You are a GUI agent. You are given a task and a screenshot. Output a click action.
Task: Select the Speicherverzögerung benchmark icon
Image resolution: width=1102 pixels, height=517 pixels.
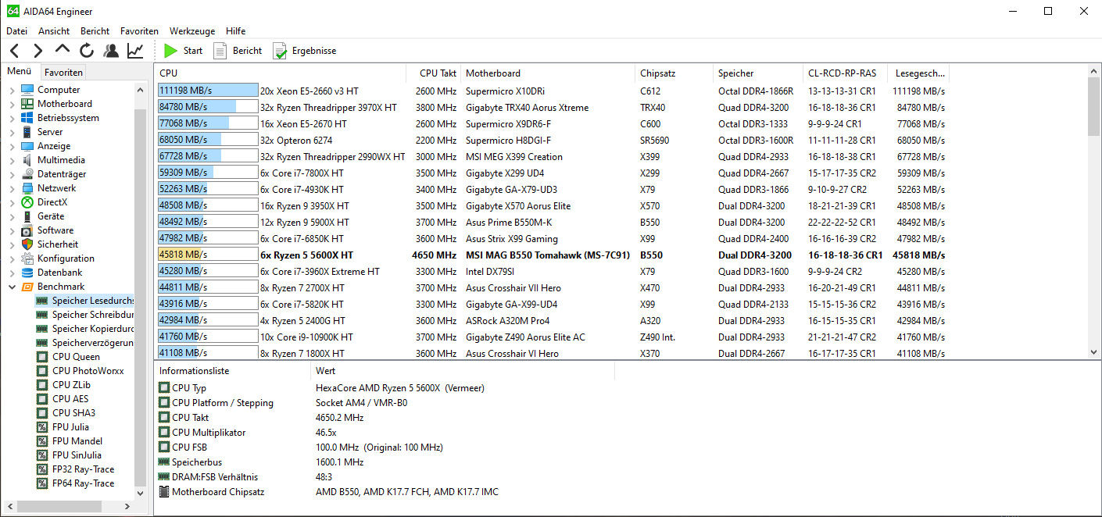click(42, 343)
